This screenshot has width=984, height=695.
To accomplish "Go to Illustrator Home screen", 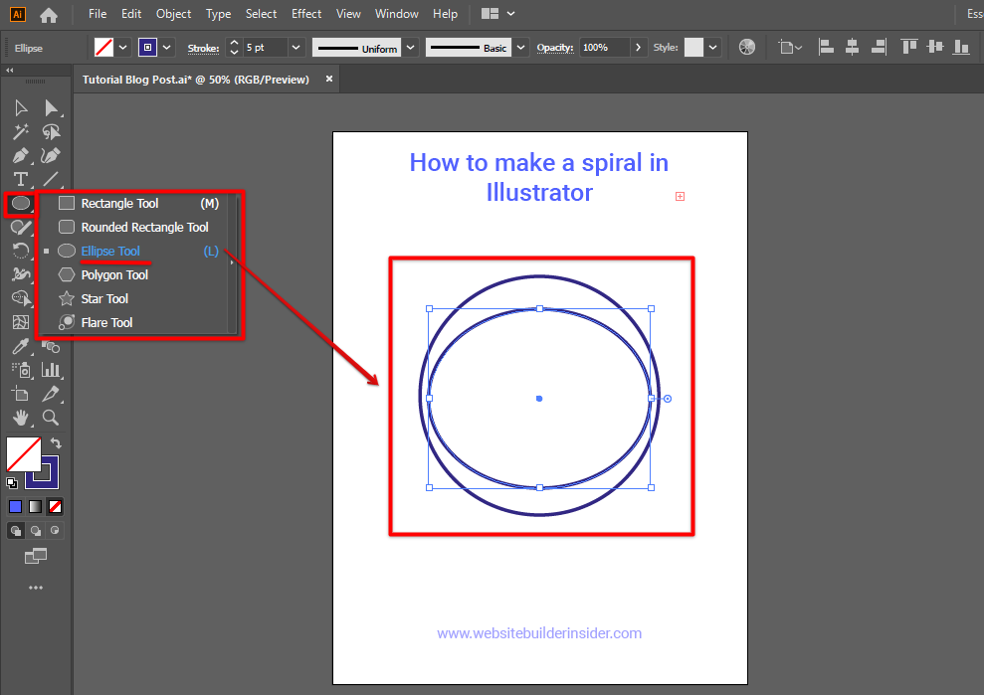I will (x=49, y=14).
